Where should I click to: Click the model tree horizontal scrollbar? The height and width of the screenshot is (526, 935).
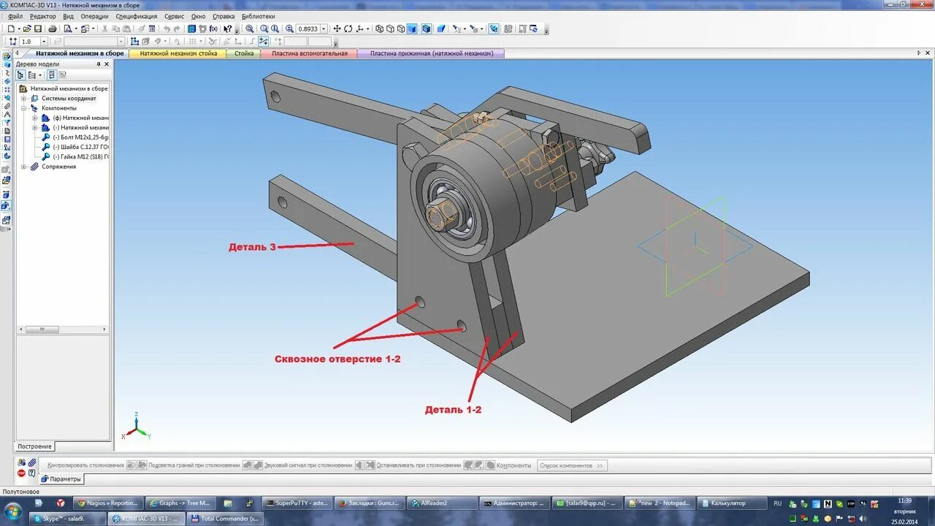tap(62, 329)
